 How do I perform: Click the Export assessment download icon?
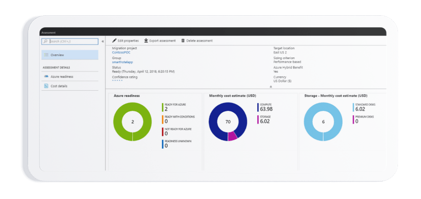[146, 41]
